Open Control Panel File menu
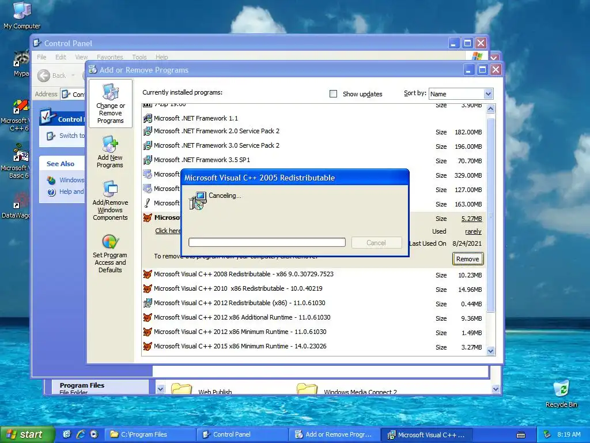Viewport: 590px width, 443px height. pos(41,57)
